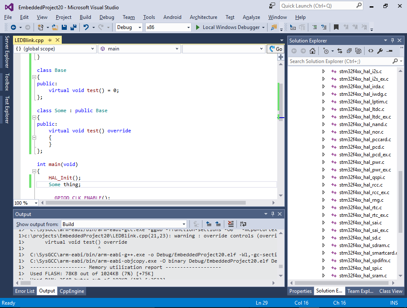This screenshot has width=407, height=308.
Task: Collapse the class Some code block
Action: 34,117
